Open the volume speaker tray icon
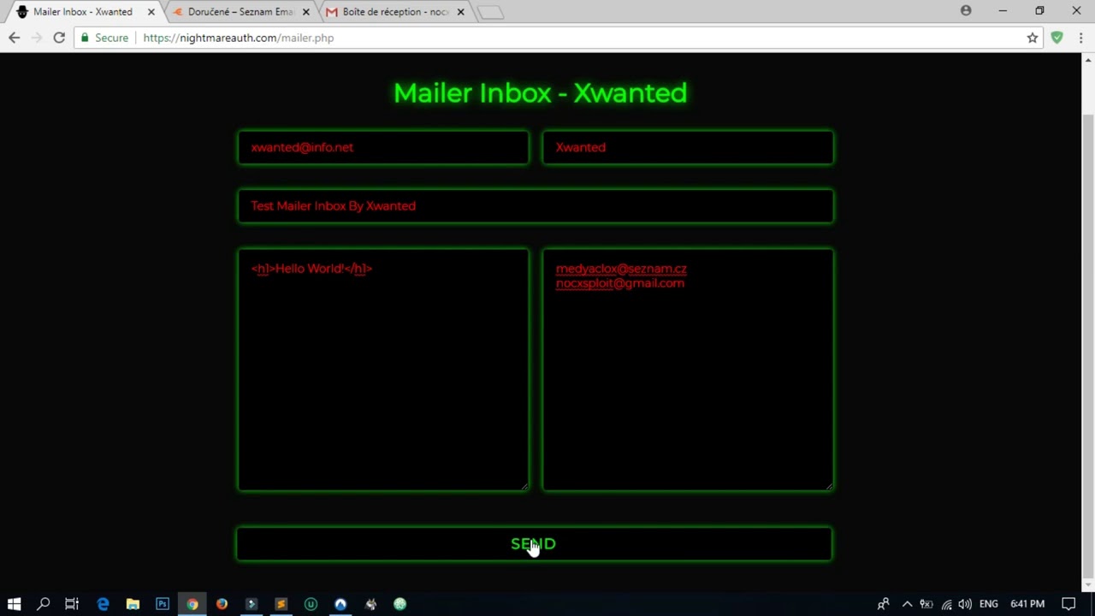This screenshot has height=616, width=1095. coord(965,604)
